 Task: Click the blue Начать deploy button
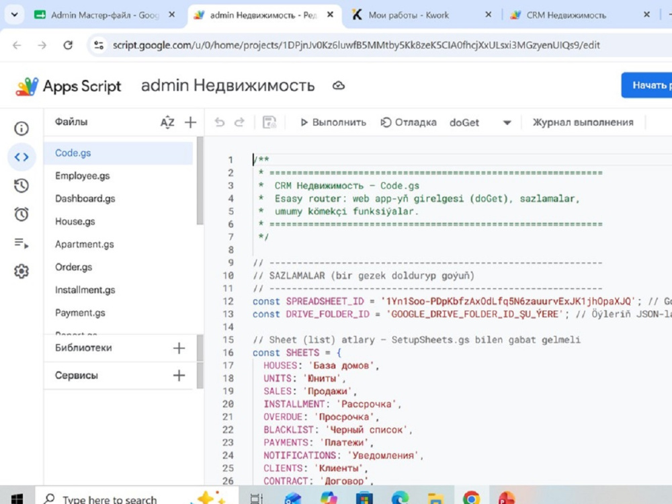(x=646, y=85)
